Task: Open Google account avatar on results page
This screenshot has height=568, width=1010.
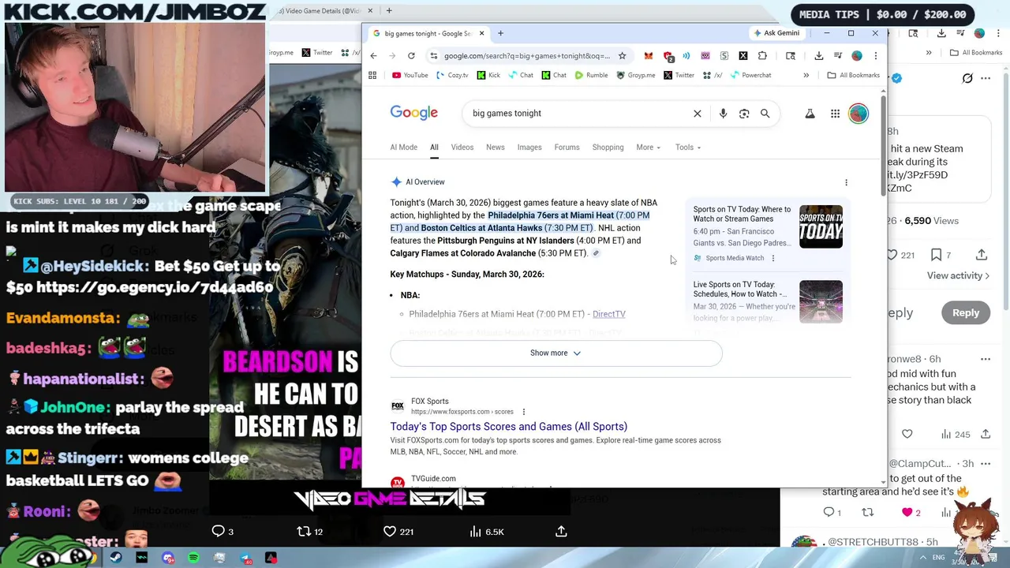Action: (x=858, y=114)
